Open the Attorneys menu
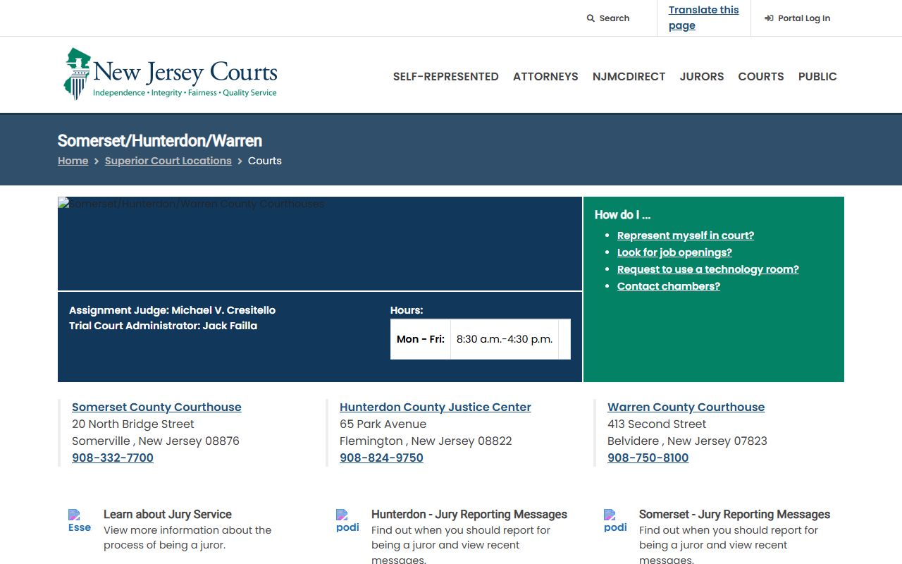The height and width of the screenshot is (564, 902). point(545,76)
